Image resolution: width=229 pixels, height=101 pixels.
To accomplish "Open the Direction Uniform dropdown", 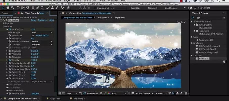I will (x=42, y=45).
